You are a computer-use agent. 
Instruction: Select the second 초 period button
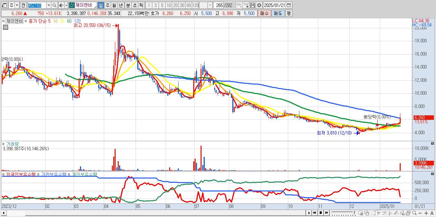135,5
